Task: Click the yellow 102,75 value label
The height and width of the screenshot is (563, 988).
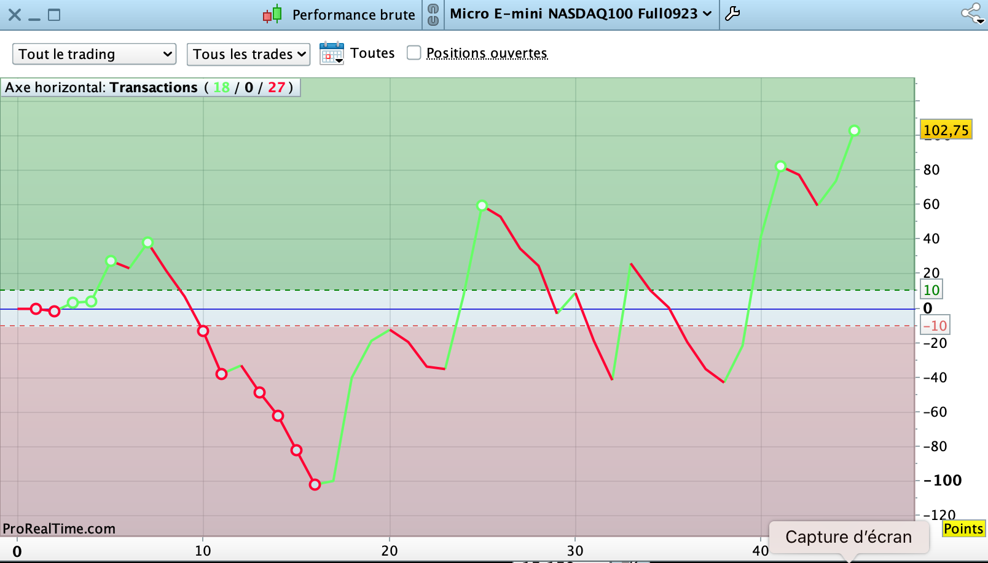Action: (x=946, y=130)
